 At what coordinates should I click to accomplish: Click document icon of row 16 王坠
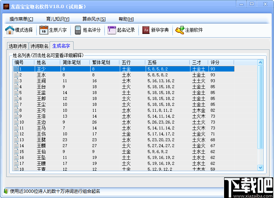16,157
